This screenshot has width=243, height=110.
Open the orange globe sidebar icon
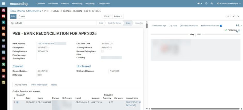click(4, 34)
